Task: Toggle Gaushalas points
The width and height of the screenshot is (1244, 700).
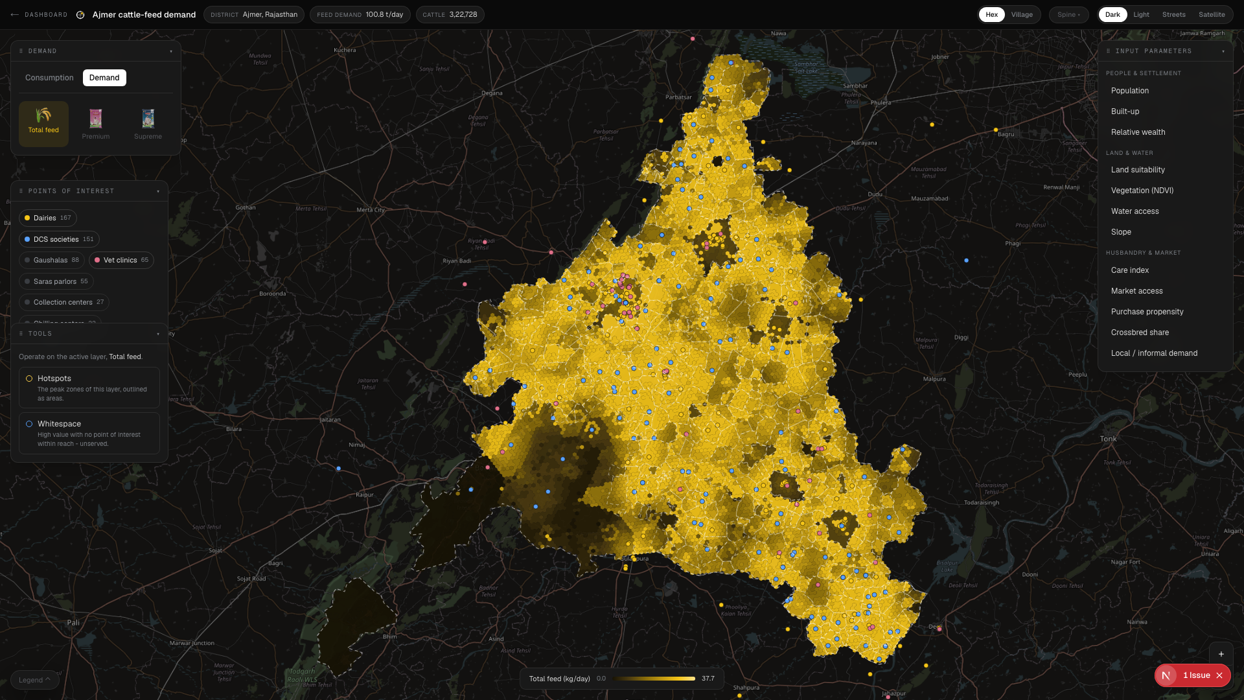Action: coord(52,260)
